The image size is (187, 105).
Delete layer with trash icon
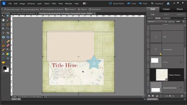click(x=182, y=96)
